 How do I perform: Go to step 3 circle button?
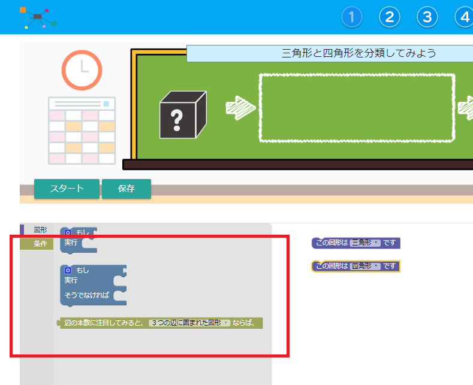click(427, 17)
